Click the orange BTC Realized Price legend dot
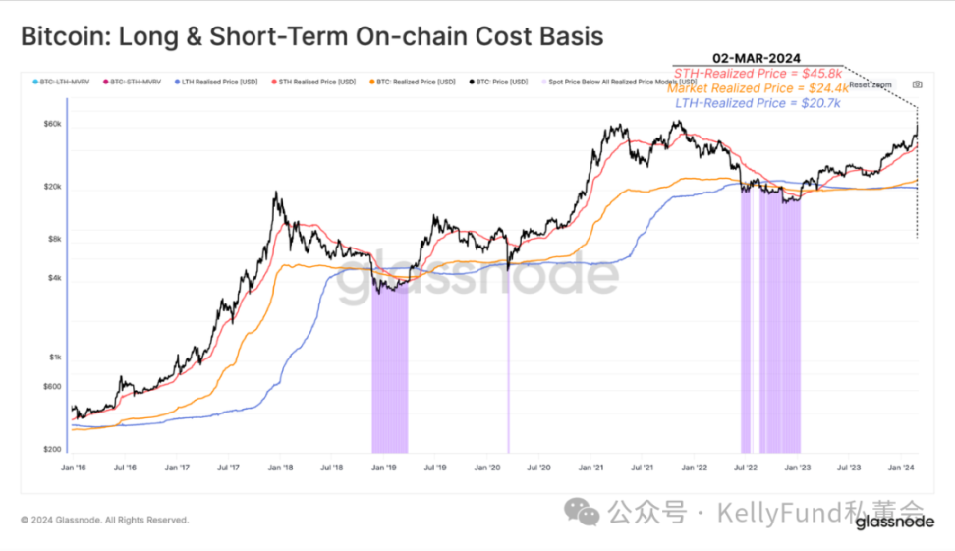Viewport: 955px width, 551px height. tap(371, 82)
